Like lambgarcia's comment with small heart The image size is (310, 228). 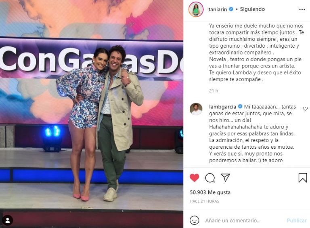[305, 108]
